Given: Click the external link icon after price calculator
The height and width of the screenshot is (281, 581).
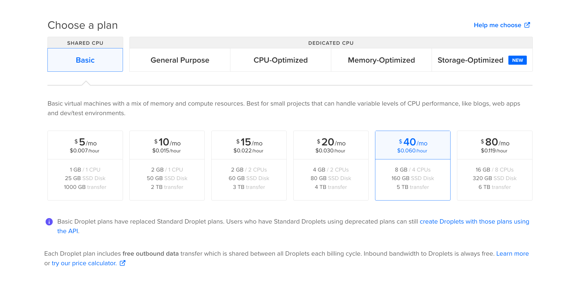Looking at the screenshot, I should click(x=122, y=263).
